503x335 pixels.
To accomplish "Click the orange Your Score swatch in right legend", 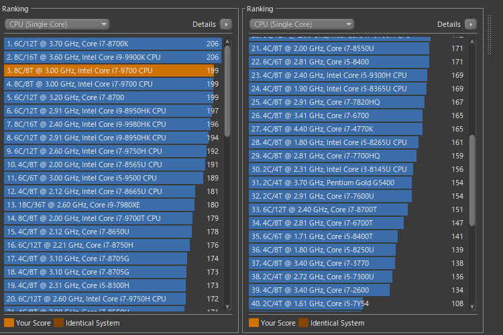I will pos(254,323).
